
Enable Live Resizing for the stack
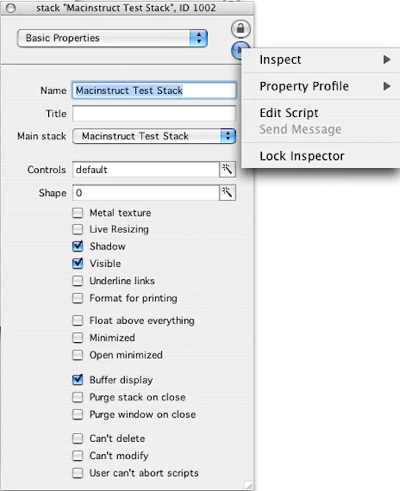coord(77,230)
